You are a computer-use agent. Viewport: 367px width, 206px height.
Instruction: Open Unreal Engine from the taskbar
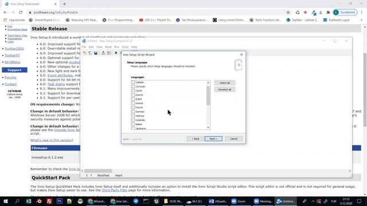(x=157, y=201)
